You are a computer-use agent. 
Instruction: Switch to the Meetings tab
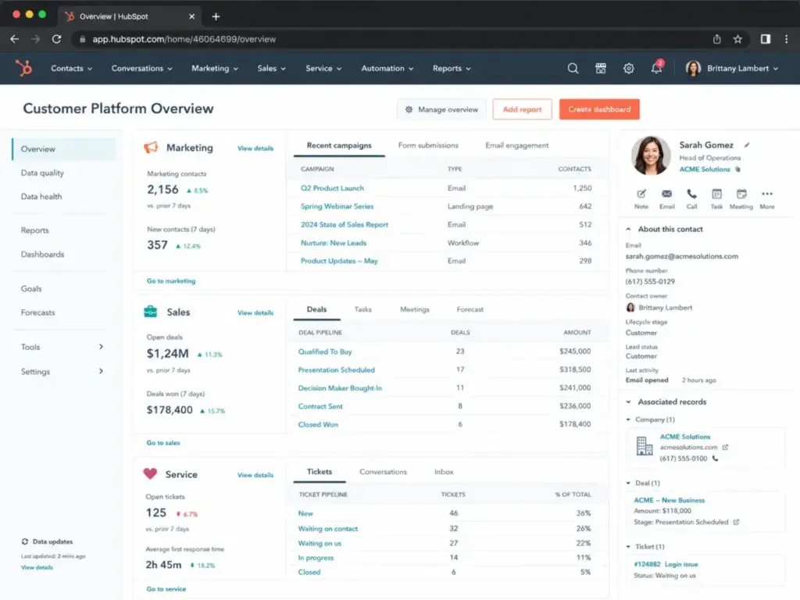(x=414, y=309)
